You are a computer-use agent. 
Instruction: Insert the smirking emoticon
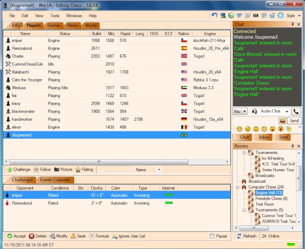pyautogui.click(x=247, y=129)
